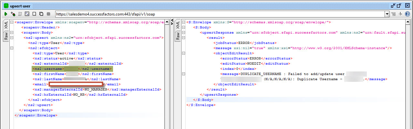Image resolution: width=413 pixels, height=129 pixels.
Task: Switch to the response Raw tab
Action: pos(177,37)
